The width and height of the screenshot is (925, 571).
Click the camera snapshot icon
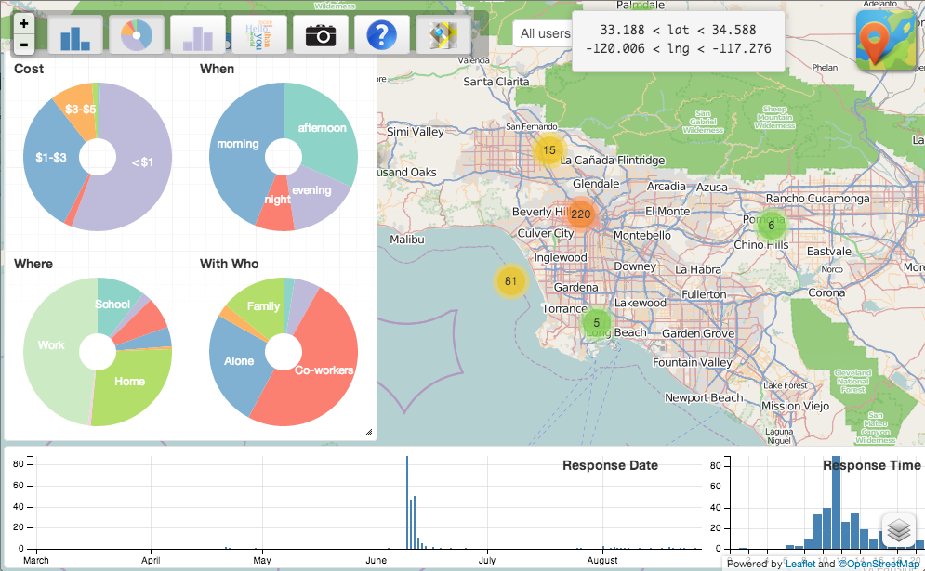tap(321, 35)
